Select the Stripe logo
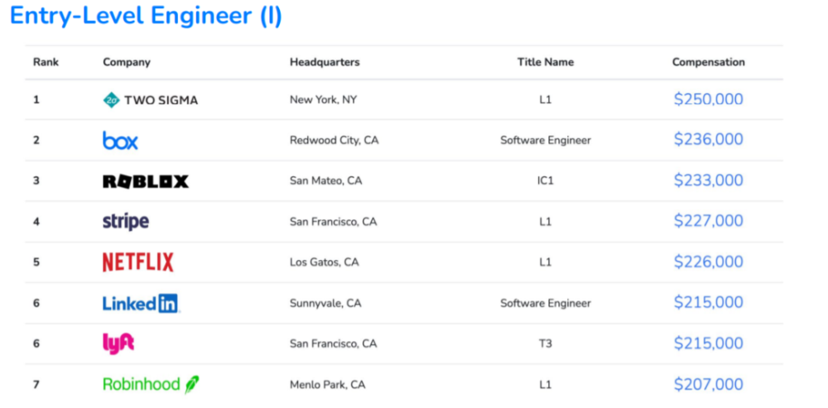 click(x=126, y=222)
